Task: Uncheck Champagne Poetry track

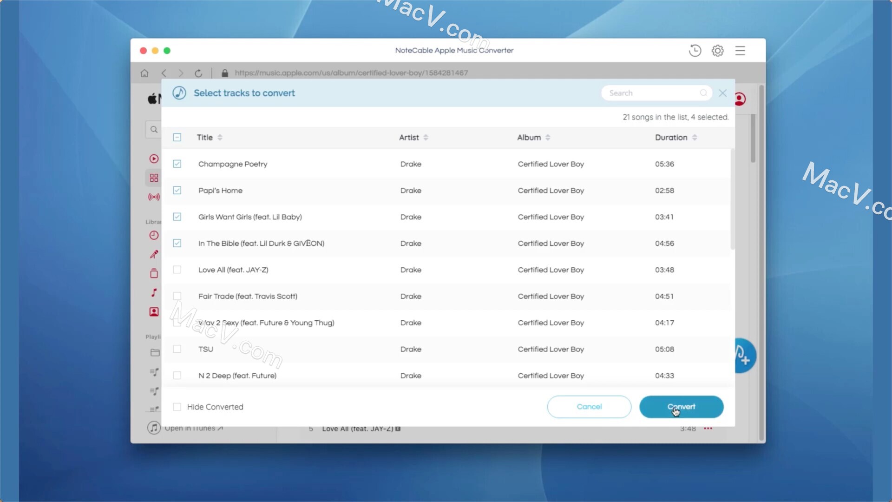Action: tap(177, 164)
